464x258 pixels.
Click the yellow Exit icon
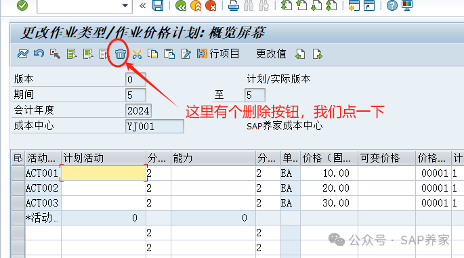(x=196, y=5)
